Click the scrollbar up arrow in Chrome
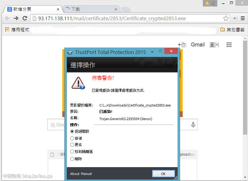This screenshot has height=181, width=248. point(245,38)
